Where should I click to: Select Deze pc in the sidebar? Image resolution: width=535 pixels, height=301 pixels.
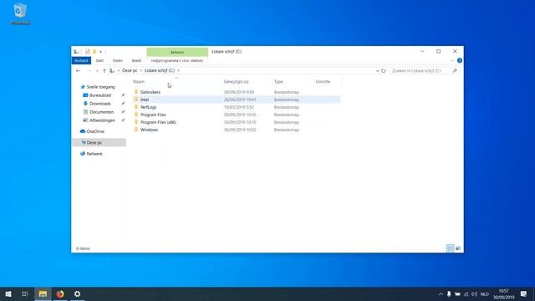pos(99,143)
